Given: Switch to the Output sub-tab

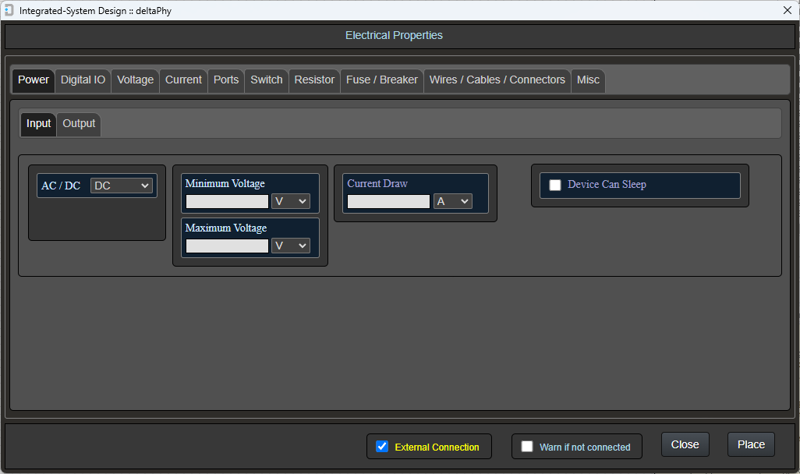Looking at the screenshot, I should 78,123.
